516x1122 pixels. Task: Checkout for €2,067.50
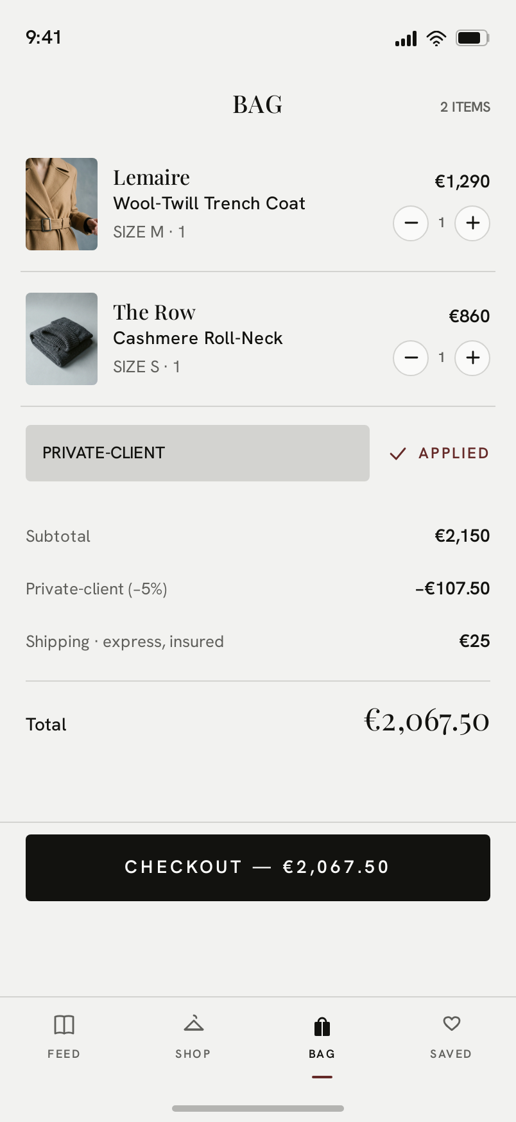tap(258, 868)
